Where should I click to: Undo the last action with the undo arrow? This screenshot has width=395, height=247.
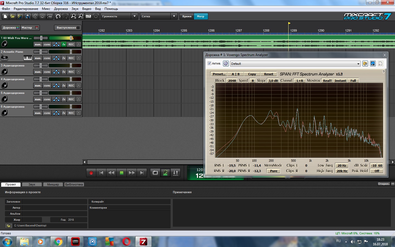(58, 16)
